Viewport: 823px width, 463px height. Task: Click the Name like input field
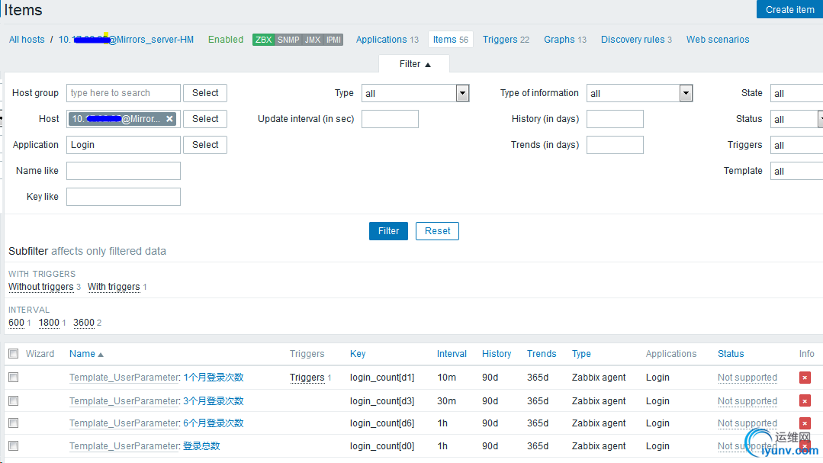pos(124,171)
